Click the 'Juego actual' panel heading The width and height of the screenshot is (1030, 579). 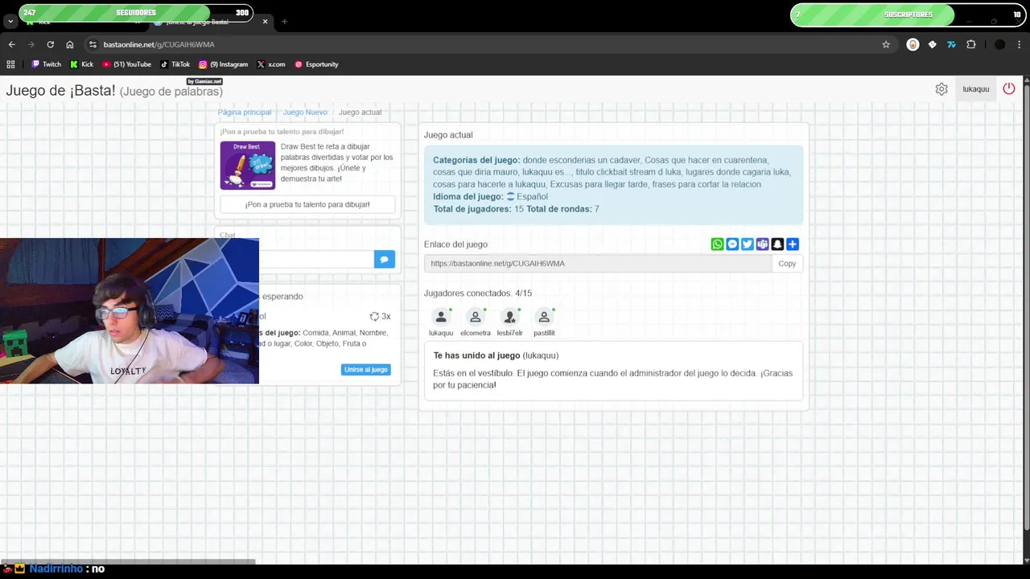point(448,134)
